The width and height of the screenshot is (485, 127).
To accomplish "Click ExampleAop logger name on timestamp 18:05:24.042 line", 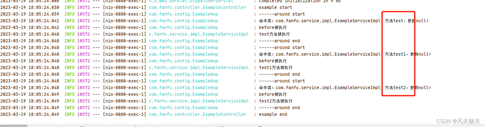I will [x=183, y=27].
